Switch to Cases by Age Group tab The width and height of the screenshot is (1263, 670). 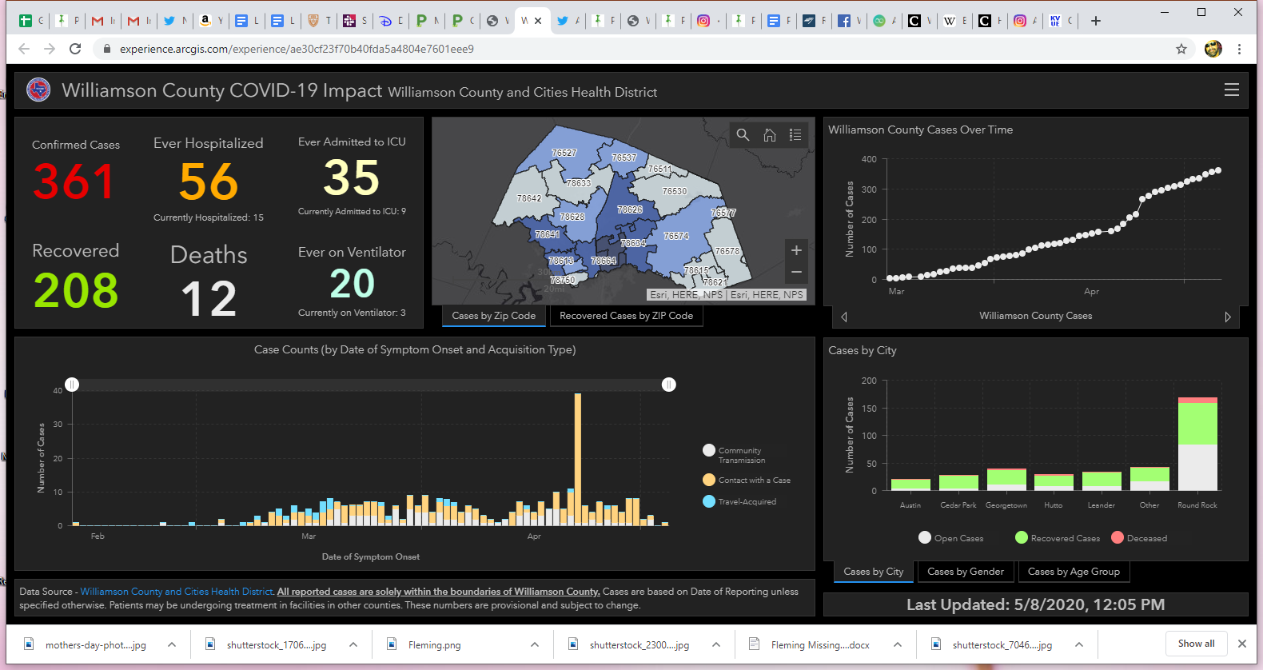coord(1073,572)
